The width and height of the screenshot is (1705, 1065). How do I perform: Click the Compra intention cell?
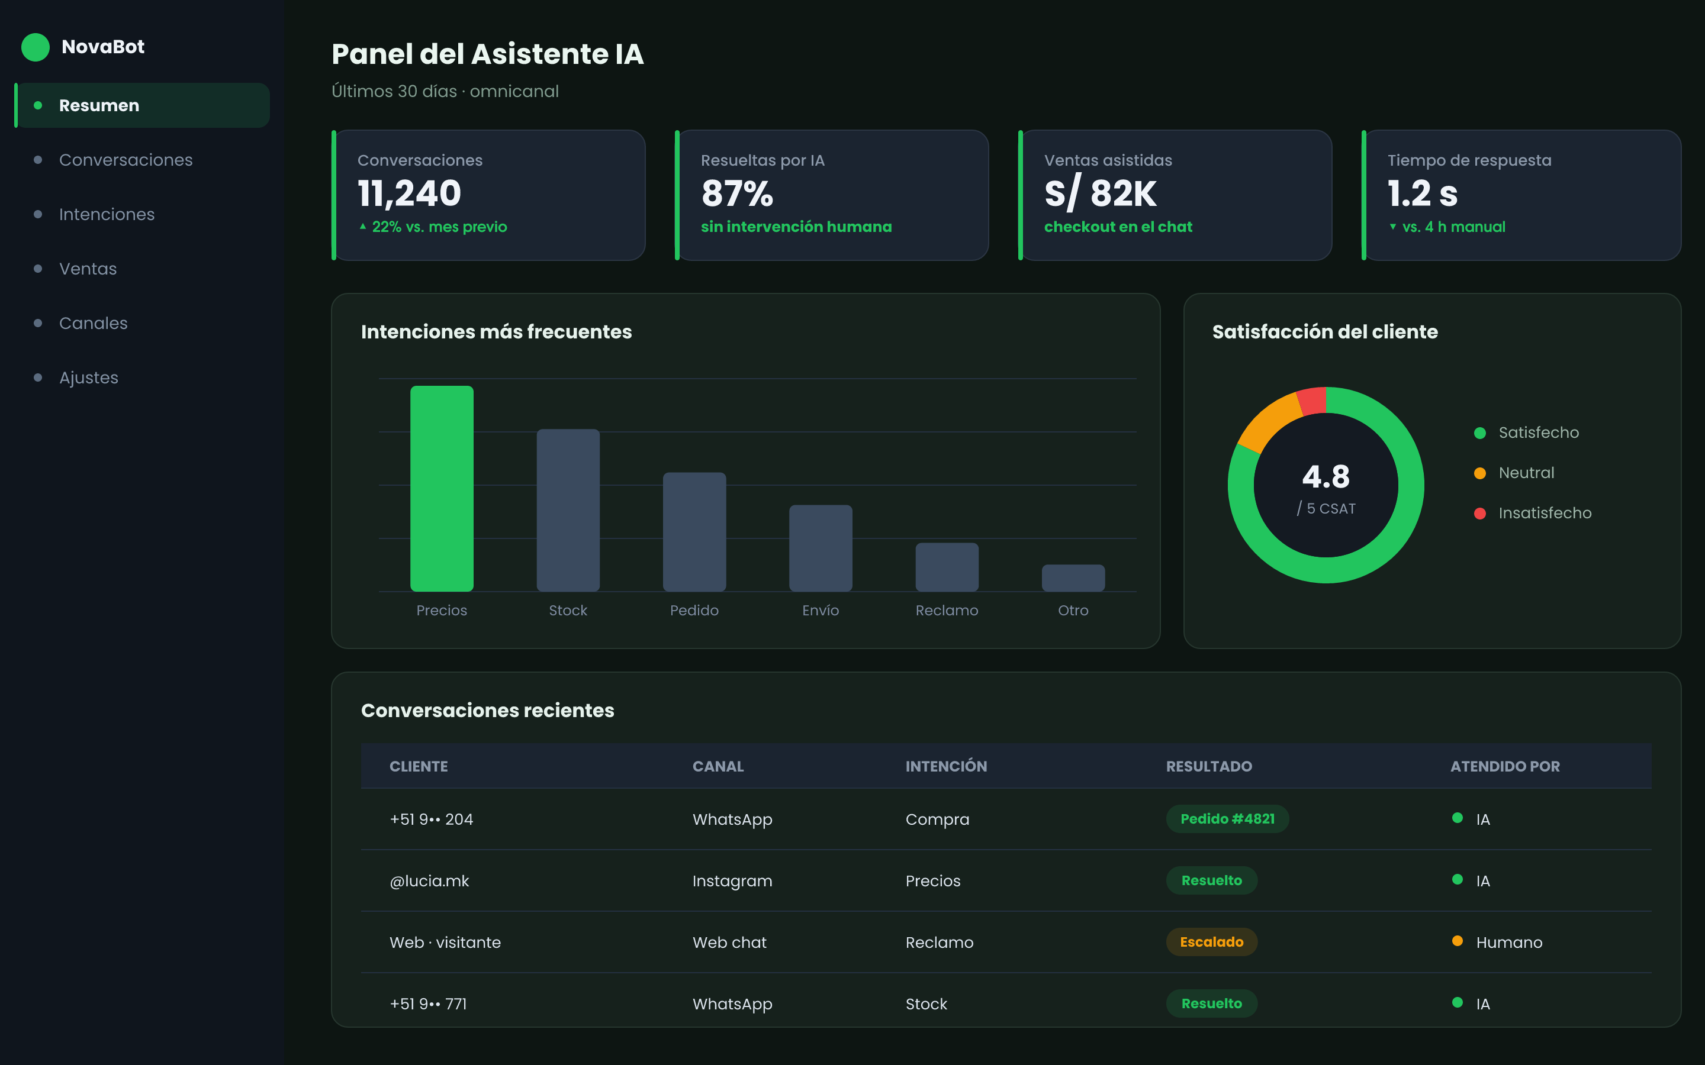(937, 820)
